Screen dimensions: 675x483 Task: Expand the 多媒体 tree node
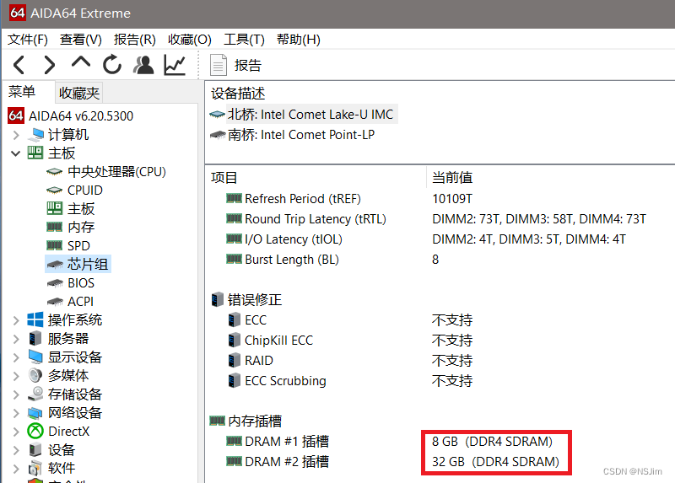point(16,376)
